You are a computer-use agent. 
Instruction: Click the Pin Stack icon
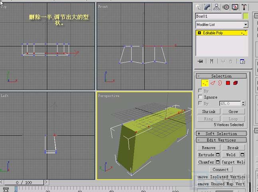click(200, 62)
